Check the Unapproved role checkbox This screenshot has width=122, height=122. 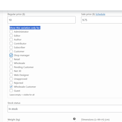pos(11,79)
